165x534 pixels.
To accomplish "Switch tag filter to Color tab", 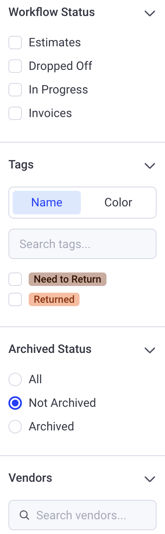I will 118,203.
